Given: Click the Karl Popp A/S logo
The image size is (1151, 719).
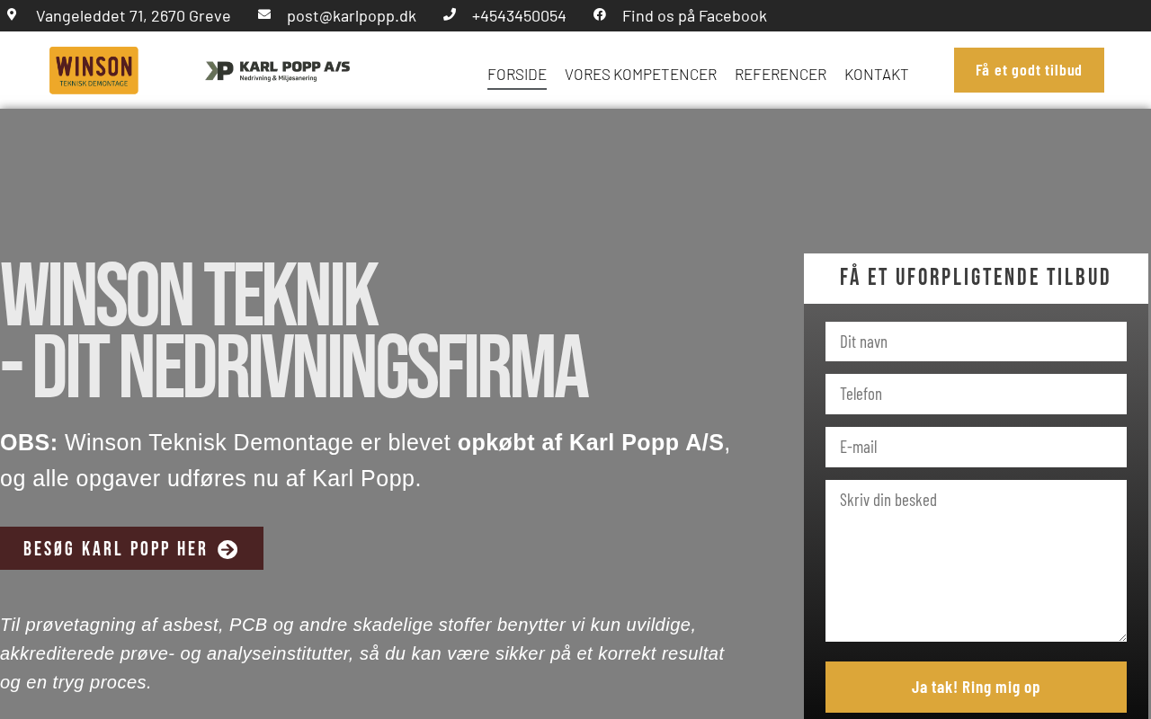Looking at the screenshot, I should pyautogui.click(x=278, y=71).
